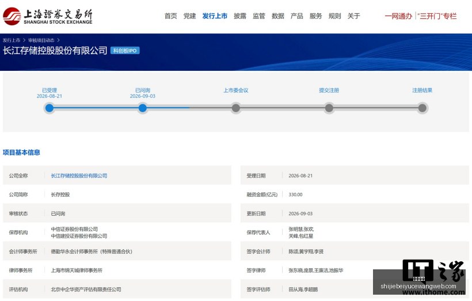This screenshot has height=301, width=472.
Task: Open the 数据 menu item
Action: (x=278, y=16)
